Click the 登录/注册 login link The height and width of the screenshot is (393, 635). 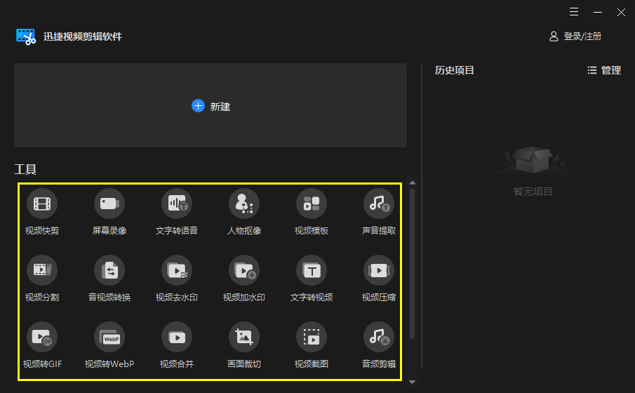click(575, 36)
